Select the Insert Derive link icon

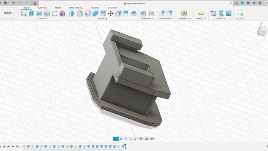(213, 13)
